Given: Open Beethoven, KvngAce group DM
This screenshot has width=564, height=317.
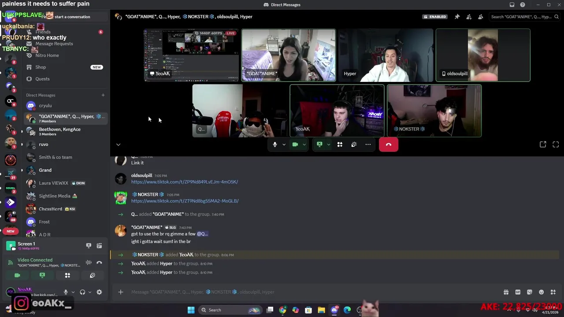Looking at the screenshot, I should (x=65, y=132).
